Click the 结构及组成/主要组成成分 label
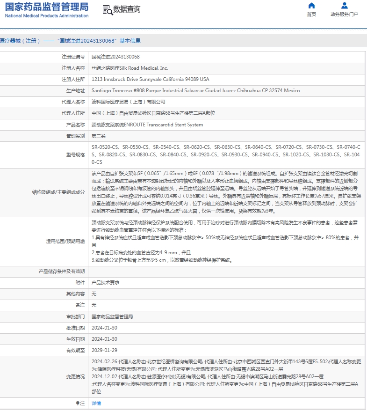The width and height of the screenshot is (367, 411). [x=58, y=192]
